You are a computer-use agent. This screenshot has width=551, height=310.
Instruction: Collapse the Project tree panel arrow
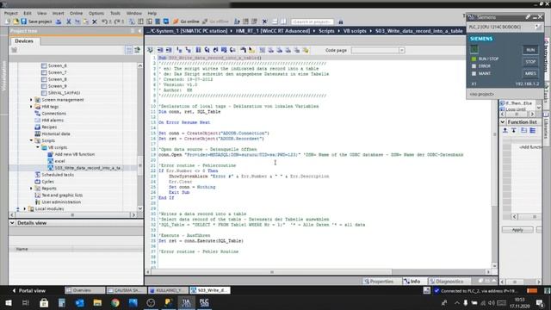[139, 31]
